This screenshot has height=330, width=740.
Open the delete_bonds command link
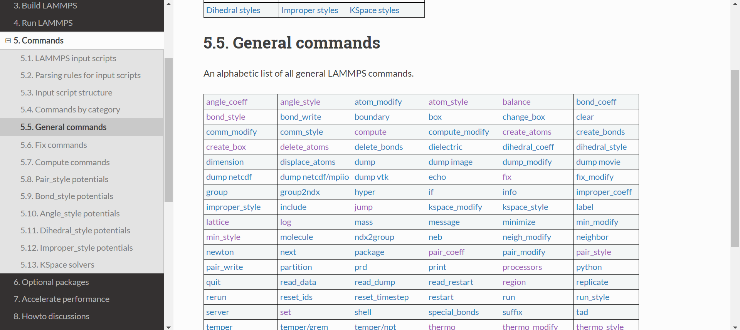pos(378,147)
